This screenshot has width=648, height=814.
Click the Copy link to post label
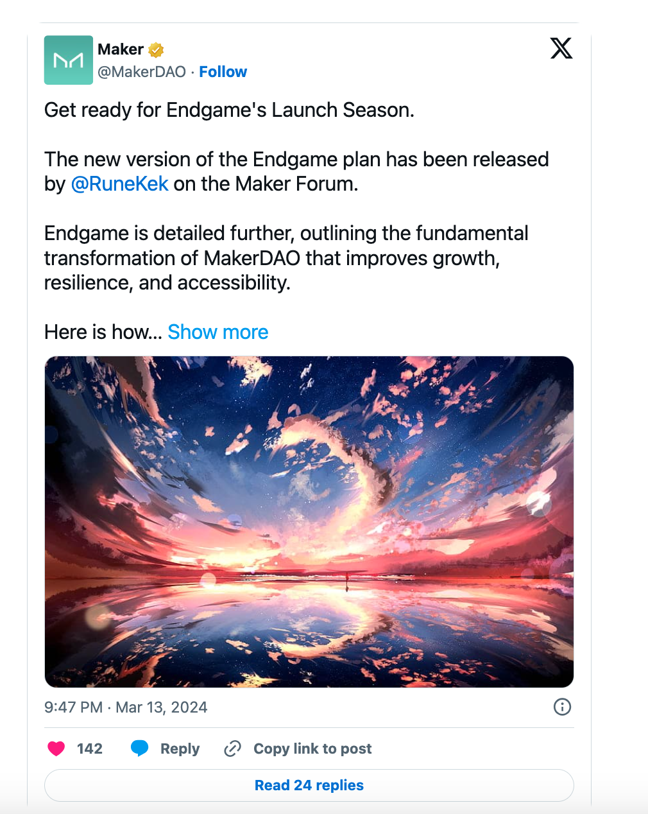[312, 749]
